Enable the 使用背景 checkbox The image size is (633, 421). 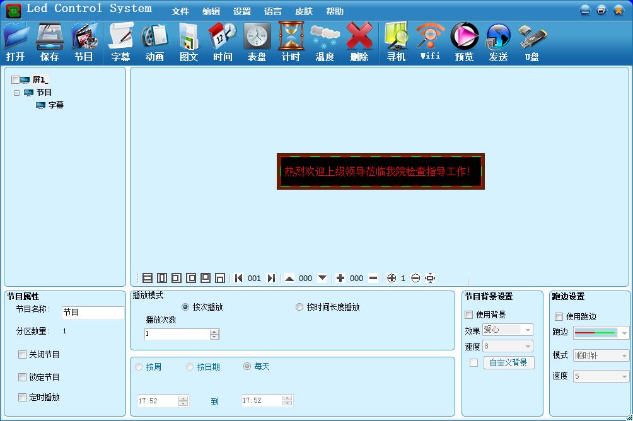click(x=469, y=314)
